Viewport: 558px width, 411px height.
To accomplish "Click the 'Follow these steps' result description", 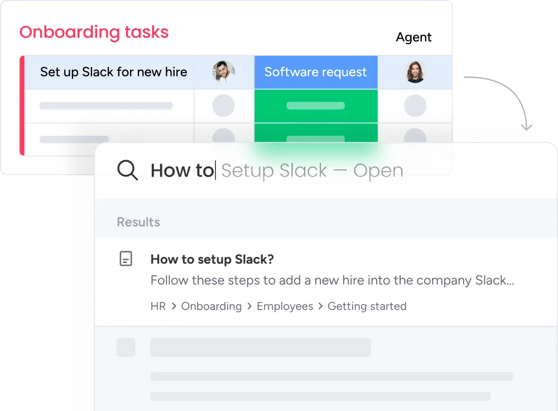I will 333,280.
